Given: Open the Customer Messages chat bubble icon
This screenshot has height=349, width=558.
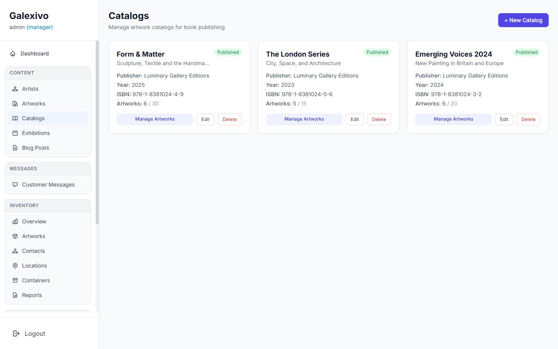Looking at the screenshot, I should [x=15, y=185].
